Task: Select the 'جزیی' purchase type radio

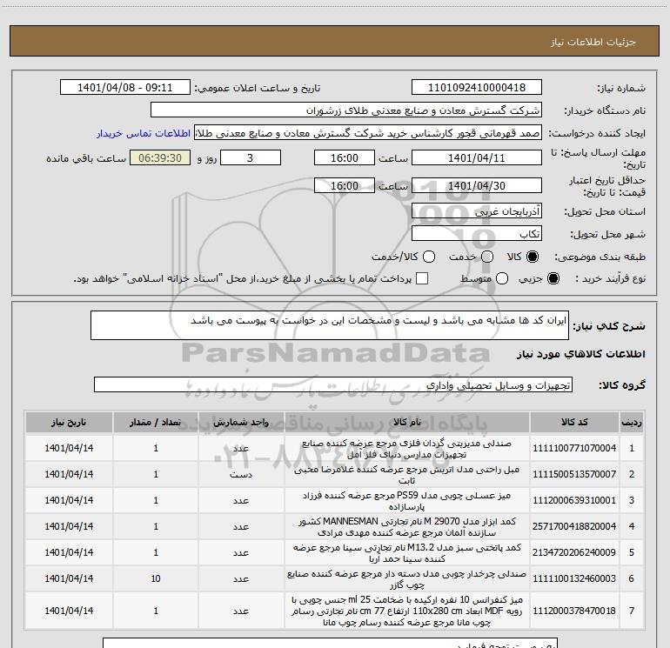Action: (x=553, y=279)
